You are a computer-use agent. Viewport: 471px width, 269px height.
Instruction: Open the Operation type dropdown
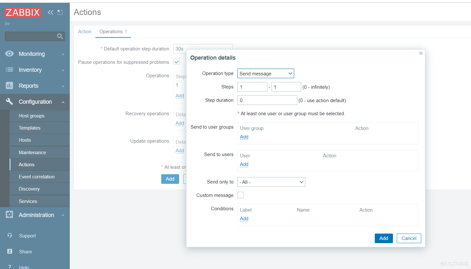point(266,73)
